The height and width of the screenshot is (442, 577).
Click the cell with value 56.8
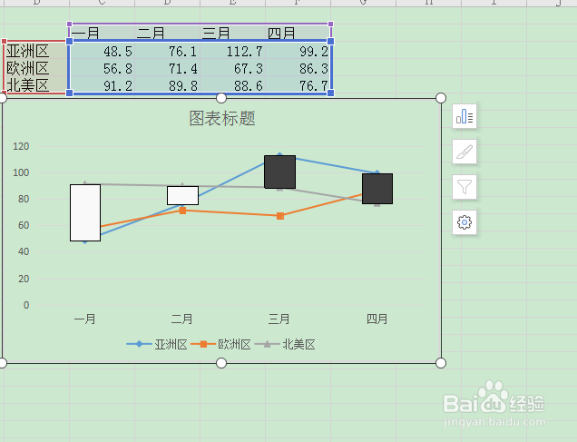coord(102,68)
